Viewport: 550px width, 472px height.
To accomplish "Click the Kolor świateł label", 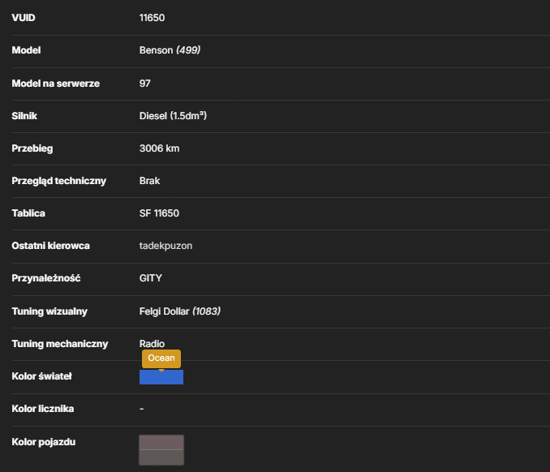I will [41, 376].
